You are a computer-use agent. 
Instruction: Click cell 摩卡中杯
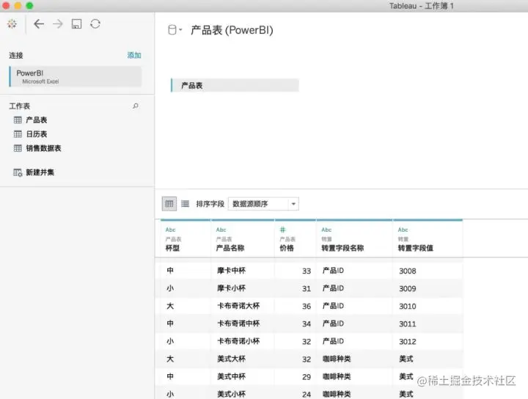pos(231,271)
